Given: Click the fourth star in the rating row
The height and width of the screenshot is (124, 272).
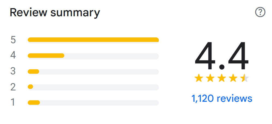Looking at the screenshot, I should [233, 79].
